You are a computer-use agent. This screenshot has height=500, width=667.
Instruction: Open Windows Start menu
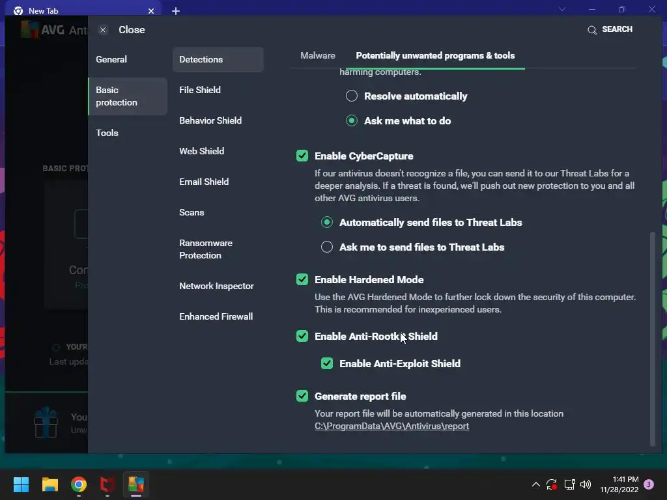[21, 484]
